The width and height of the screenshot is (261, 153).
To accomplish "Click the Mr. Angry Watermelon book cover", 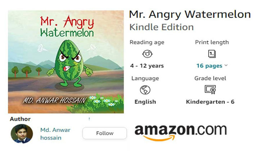I will (x=66, y=62).
